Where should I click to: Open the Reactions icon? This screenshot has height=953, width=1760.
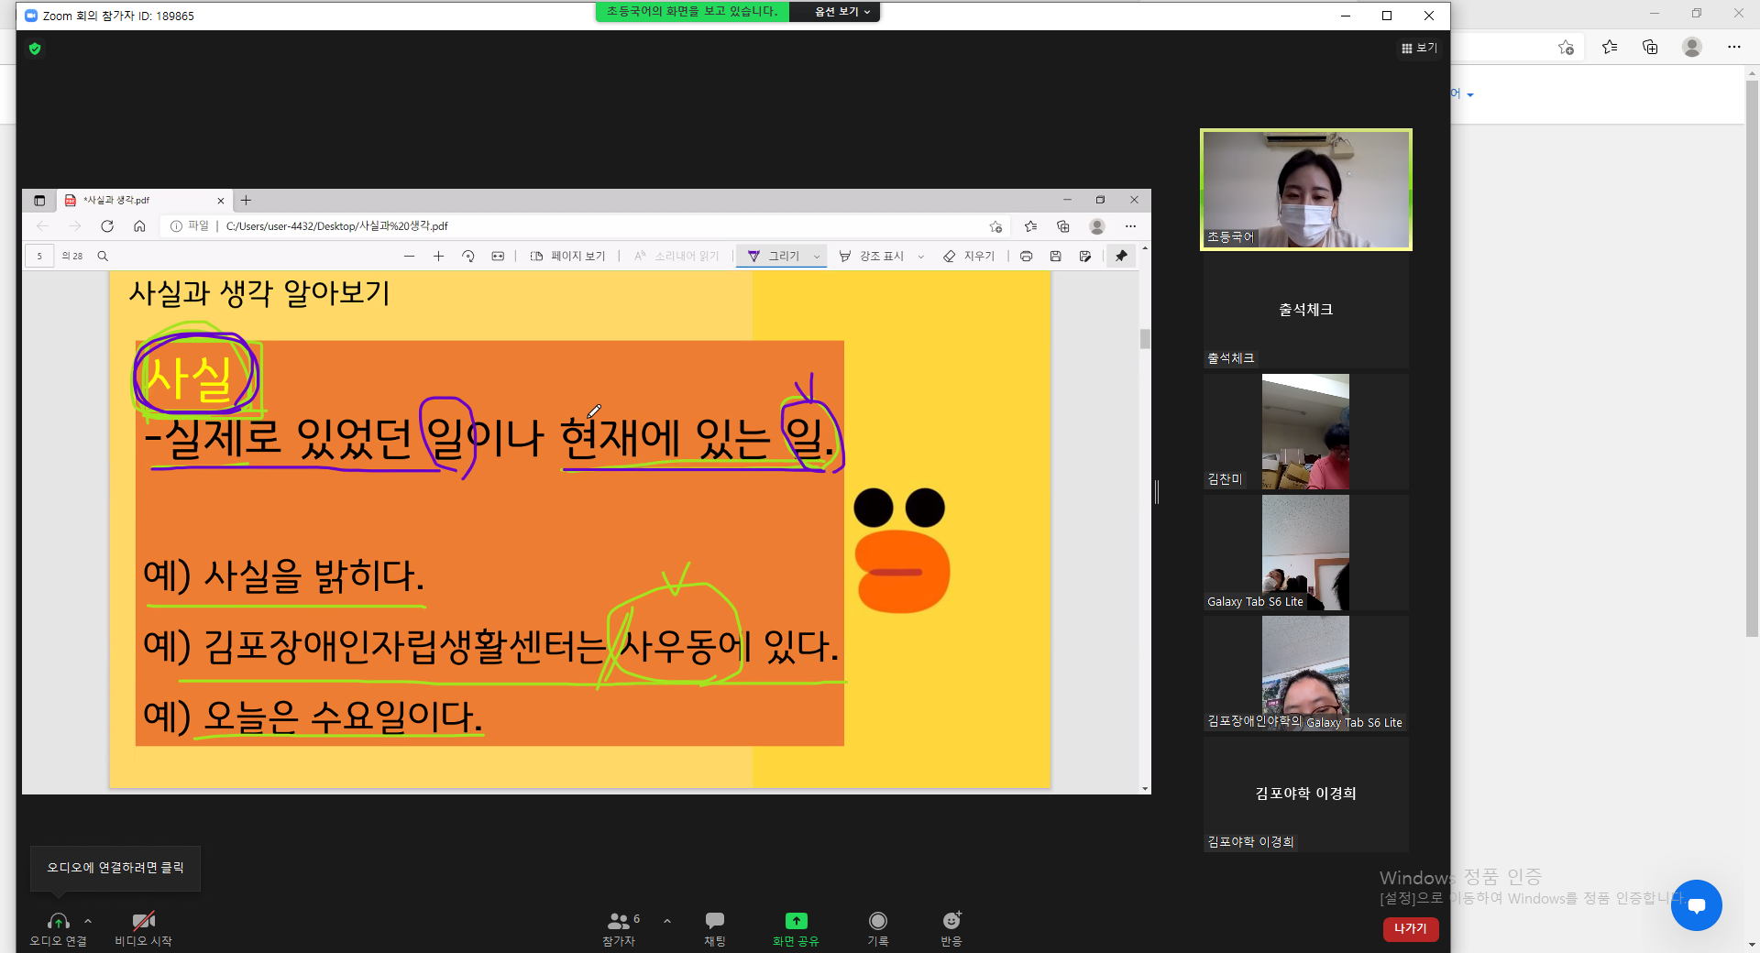click(951, 921)
